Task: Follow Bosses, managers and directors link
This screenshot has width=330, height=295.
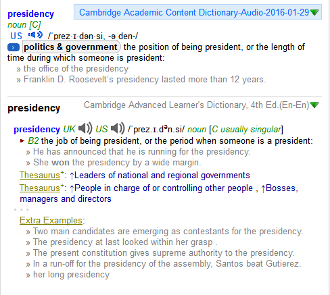Action: [x=159, y=194]
